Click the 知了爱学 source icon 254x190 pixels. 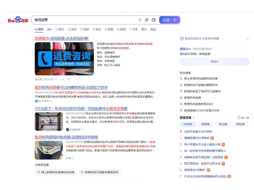[x=36, y=101]
